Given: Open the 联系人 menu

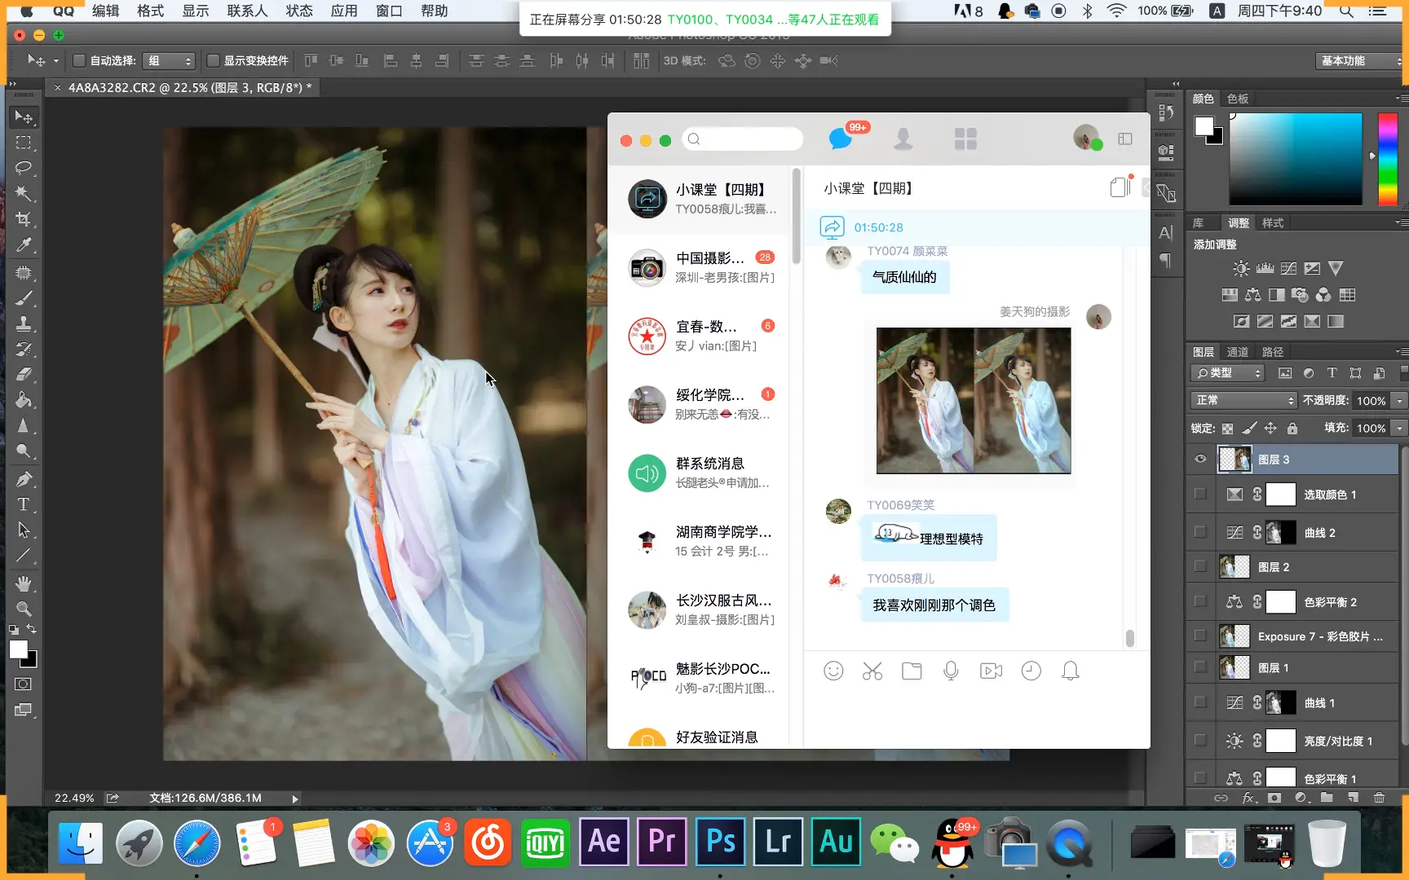Looking at the screenshot, I should click(247, 11).
